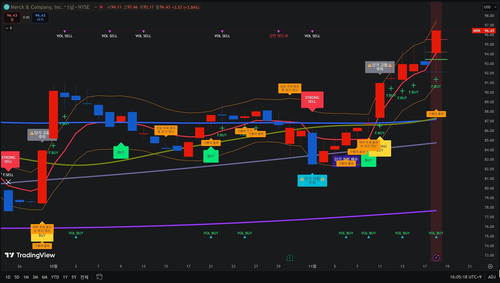The image size is (500, 283).
Task: Click the pink wave indicator status icon
Action: (101, 7)
